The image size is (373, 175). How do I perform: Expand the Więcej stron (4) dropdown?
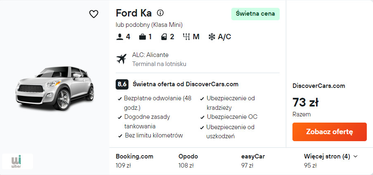pyautogui.click(x=330, y=156)
